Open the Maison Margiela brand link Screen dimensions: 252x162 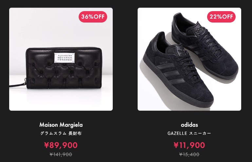point(61,125)
